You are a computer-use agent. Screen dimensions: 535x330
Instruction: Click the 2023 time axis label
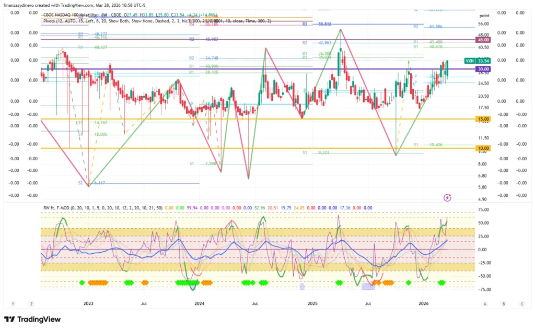coord(88,303)
